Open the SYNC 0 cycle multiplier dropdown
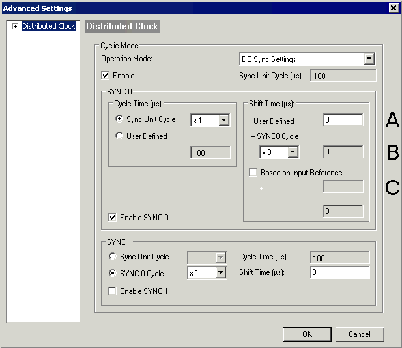402x348 pixels. pos(224,120)
